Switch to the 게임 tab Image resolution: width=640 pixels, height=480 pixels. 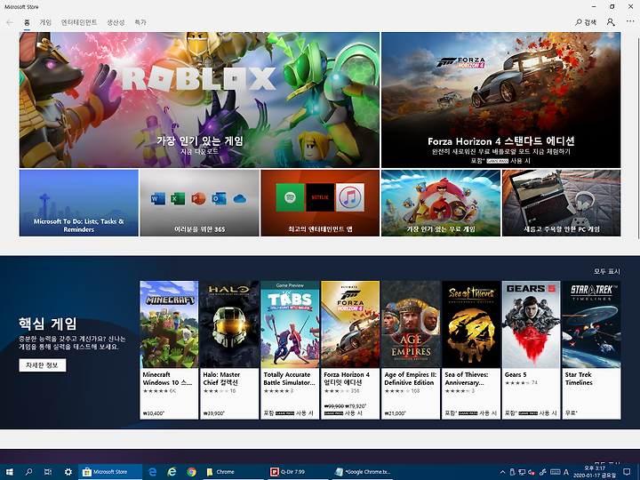tap(45, 22)
